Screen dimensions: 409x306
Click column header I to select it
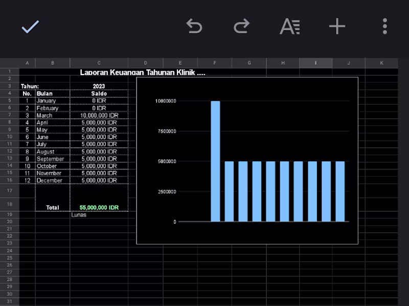coord(316,62)
